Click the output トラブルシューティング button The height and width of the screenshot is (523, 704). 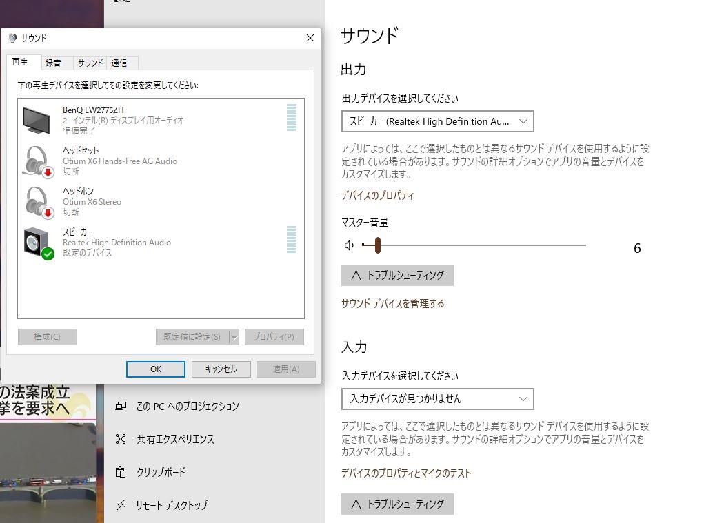pos(397,276)
